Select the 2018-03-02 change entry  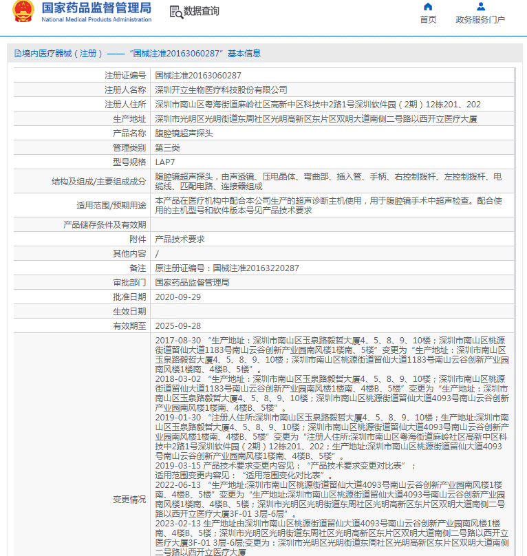[x=332, y=394]
